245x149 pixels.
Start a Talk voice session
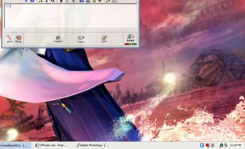104,39
